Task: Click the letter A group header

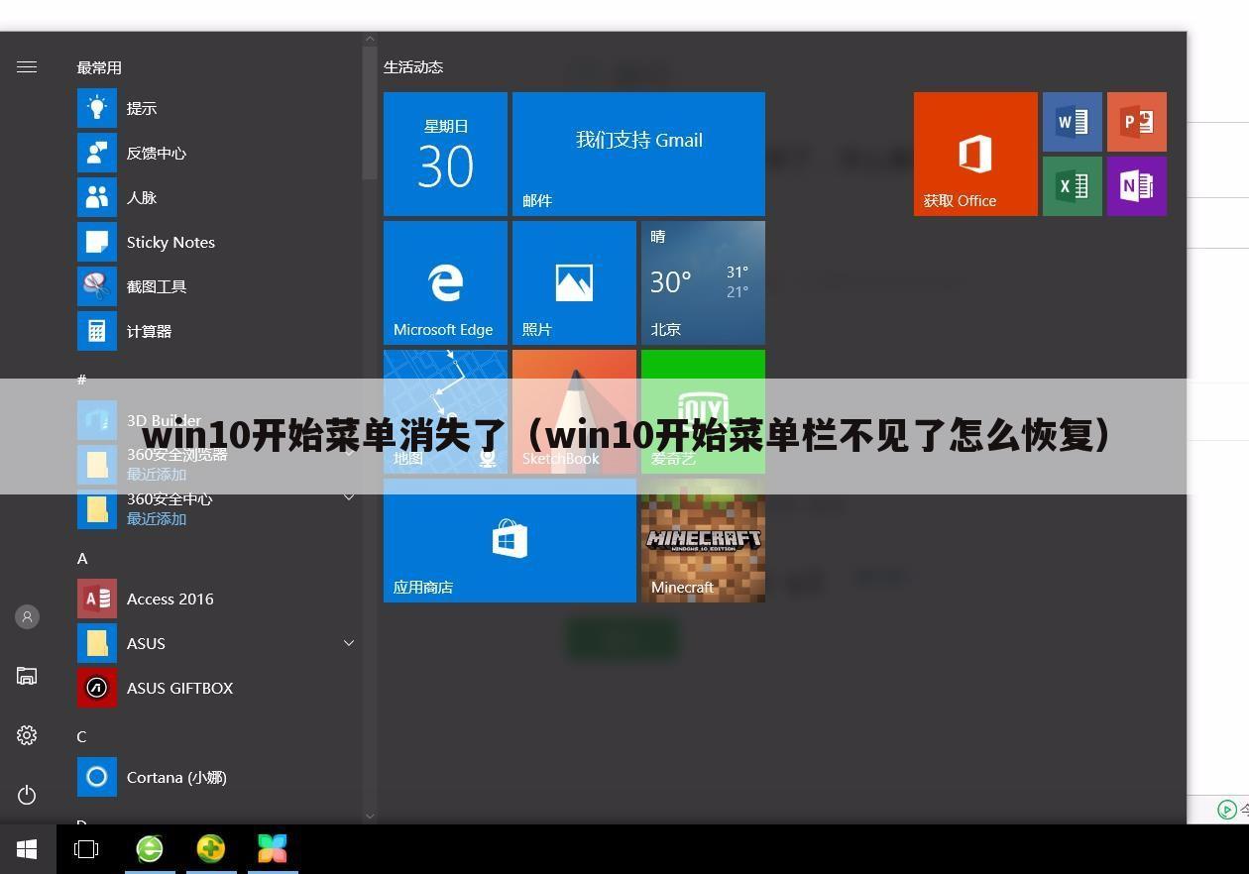Action: click(82, 558)
